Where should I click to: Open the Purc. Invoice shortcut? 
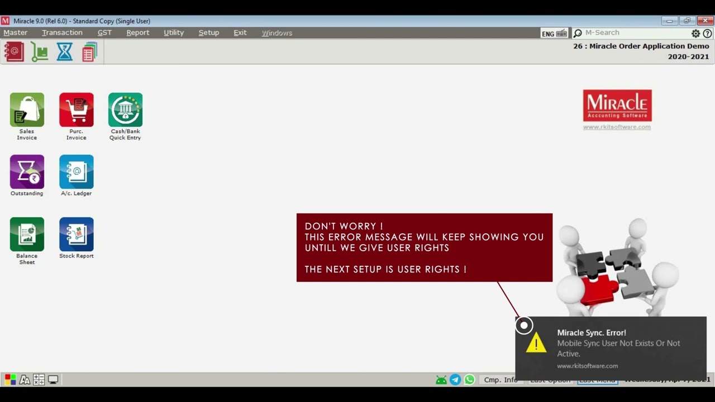(77, 116)
